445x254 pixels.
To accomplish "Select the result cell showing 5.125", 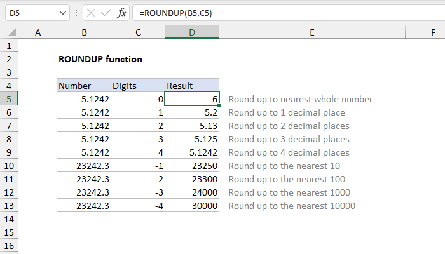I will 192,139.
